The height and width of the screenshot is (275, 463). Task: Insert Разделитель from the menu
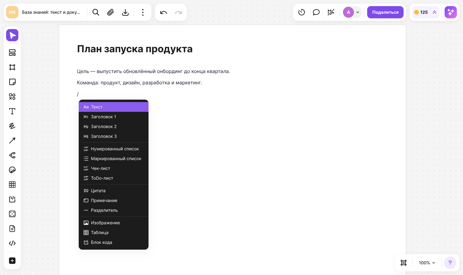point(114,210)
